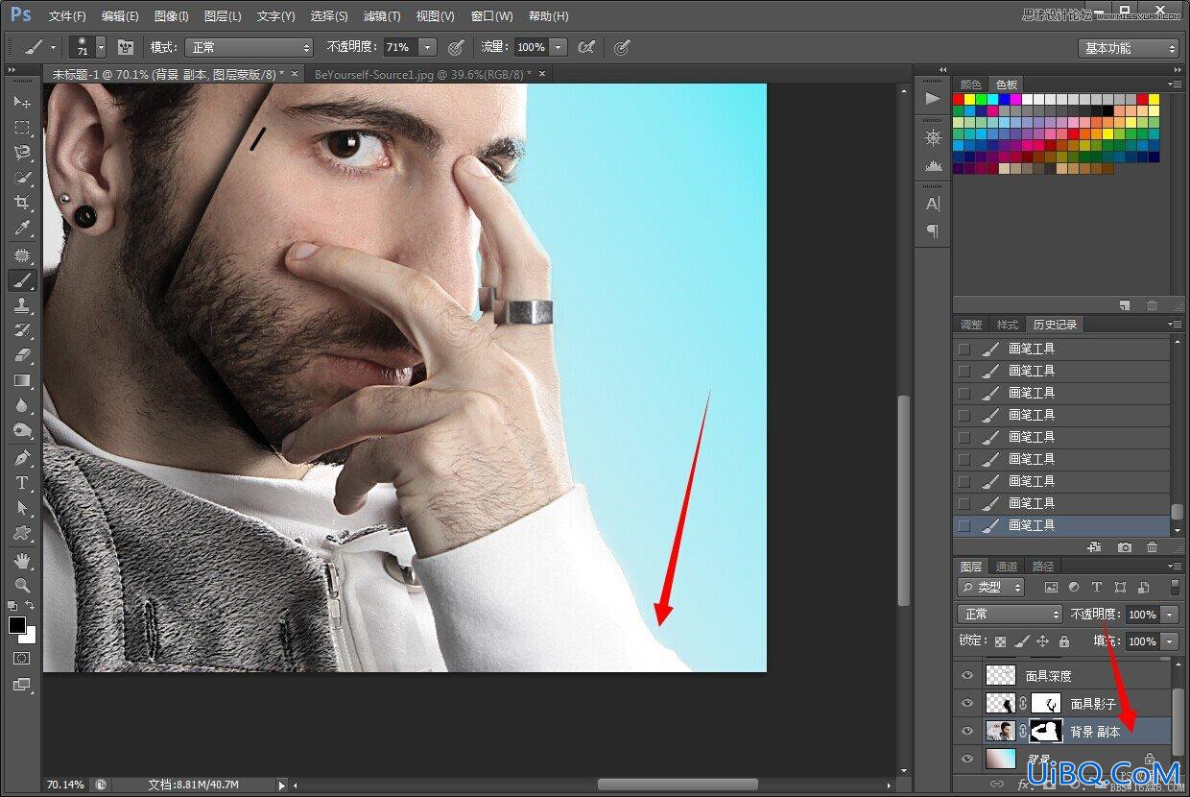1190x797 pixels.
Task: Open layer 不透明度 100% dropdown arrow
Action: pos(1170,615)
